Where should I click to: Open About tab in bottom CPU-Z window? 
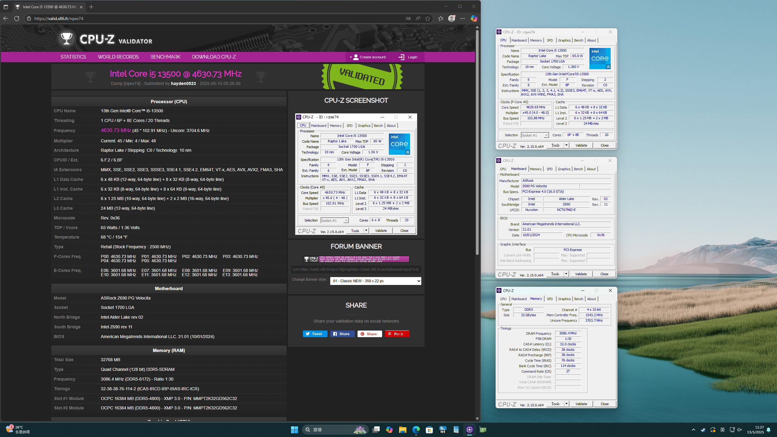click(592, 299)
